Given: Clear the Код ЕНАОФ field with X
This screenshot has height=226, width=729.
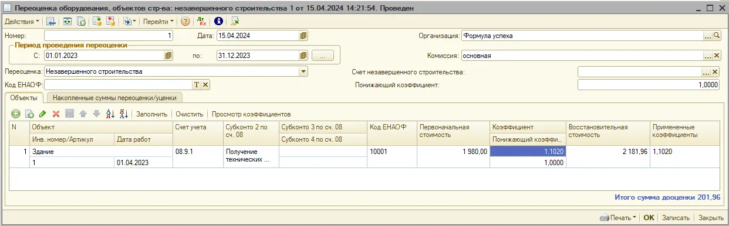Looking at the screenshot, I should tap(205, 85).
